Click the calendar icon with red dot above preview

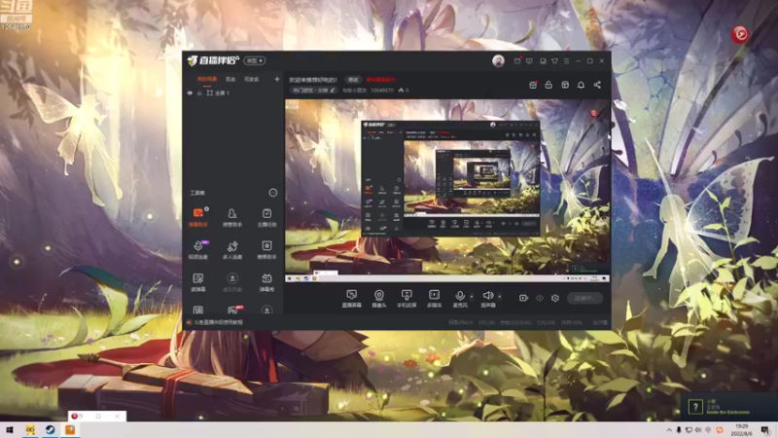533,85
